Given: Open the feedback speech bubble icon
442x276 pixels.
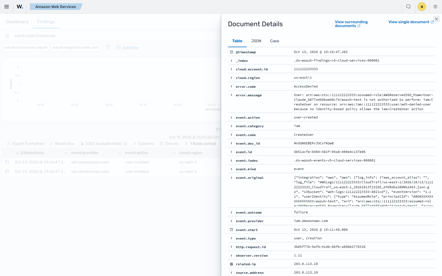Looking at the screenshot, I should click(408, 7).
